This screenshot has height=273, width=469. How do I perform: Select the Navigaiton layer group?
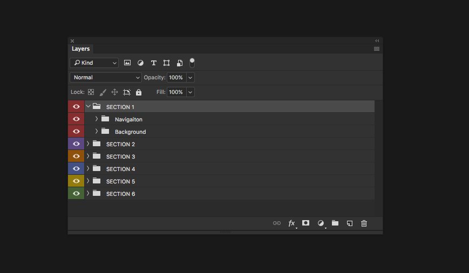pyautogui.click(x=229, y=119)
